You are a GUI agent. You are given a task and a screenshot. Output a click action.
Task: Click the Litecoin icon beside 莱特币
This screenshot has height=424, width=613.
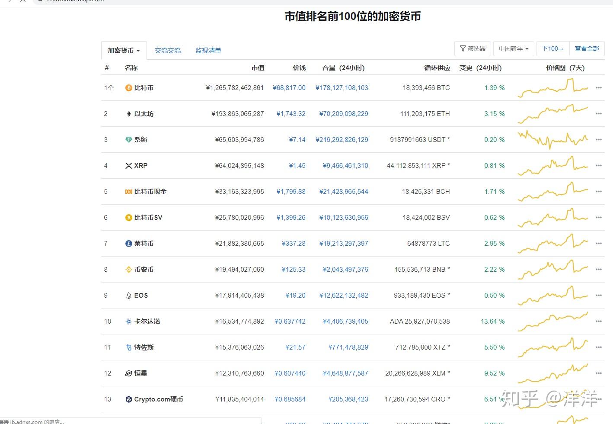pyautogui.click(x=128, y=244)
